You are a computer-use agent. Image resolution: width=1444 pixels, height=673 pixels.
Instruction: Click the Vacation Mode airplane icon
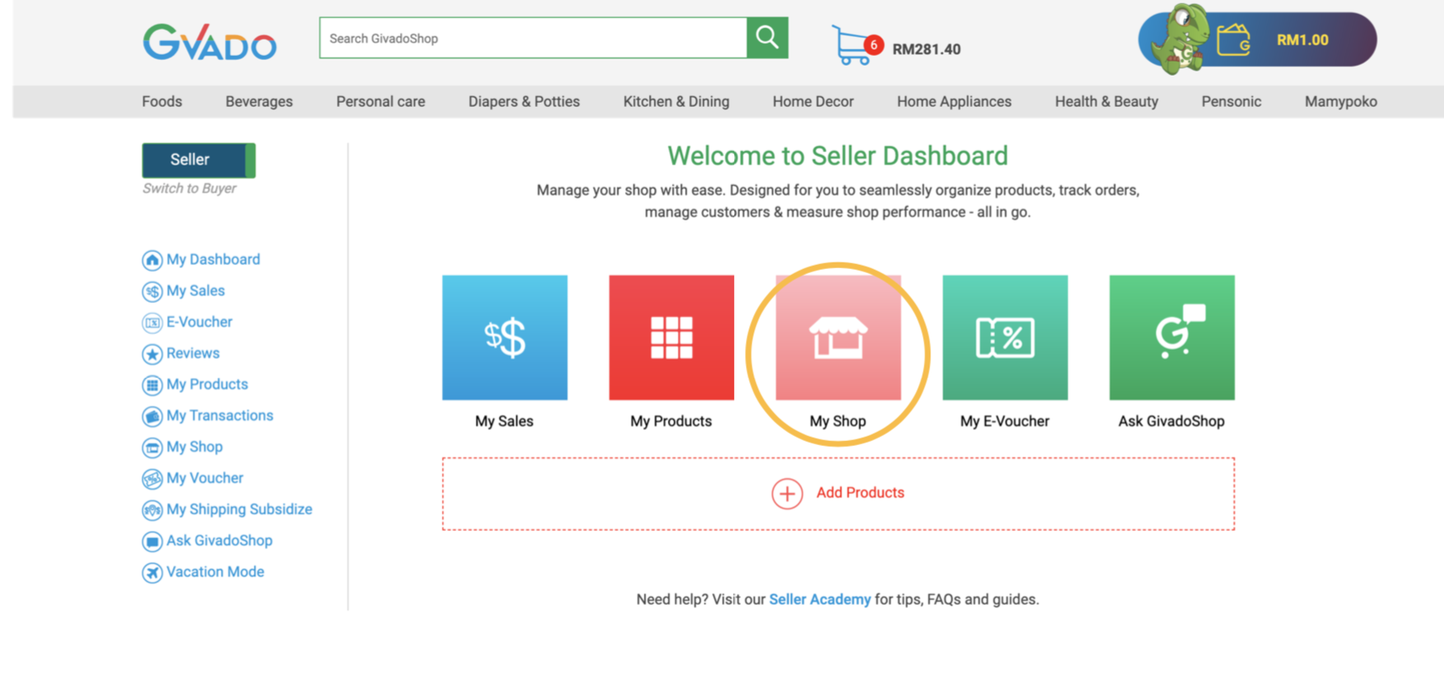pos(152,573)
